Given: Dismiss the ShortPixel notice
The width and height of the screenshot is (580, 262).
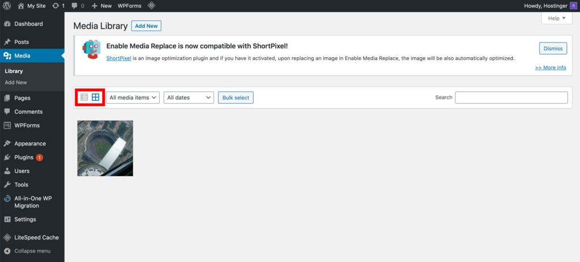Looking at the screenshot, I should (x=553, y=49).
